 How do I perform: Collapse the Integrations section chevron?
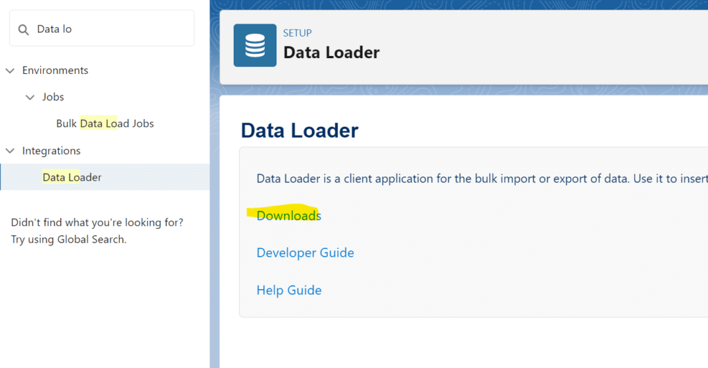tap(10, 151)
